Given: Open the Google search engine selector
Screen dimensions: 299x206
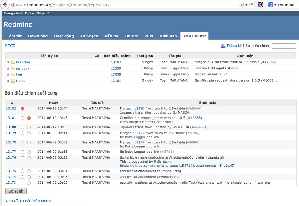Looking at the screenshot, I should click(272, 5).
